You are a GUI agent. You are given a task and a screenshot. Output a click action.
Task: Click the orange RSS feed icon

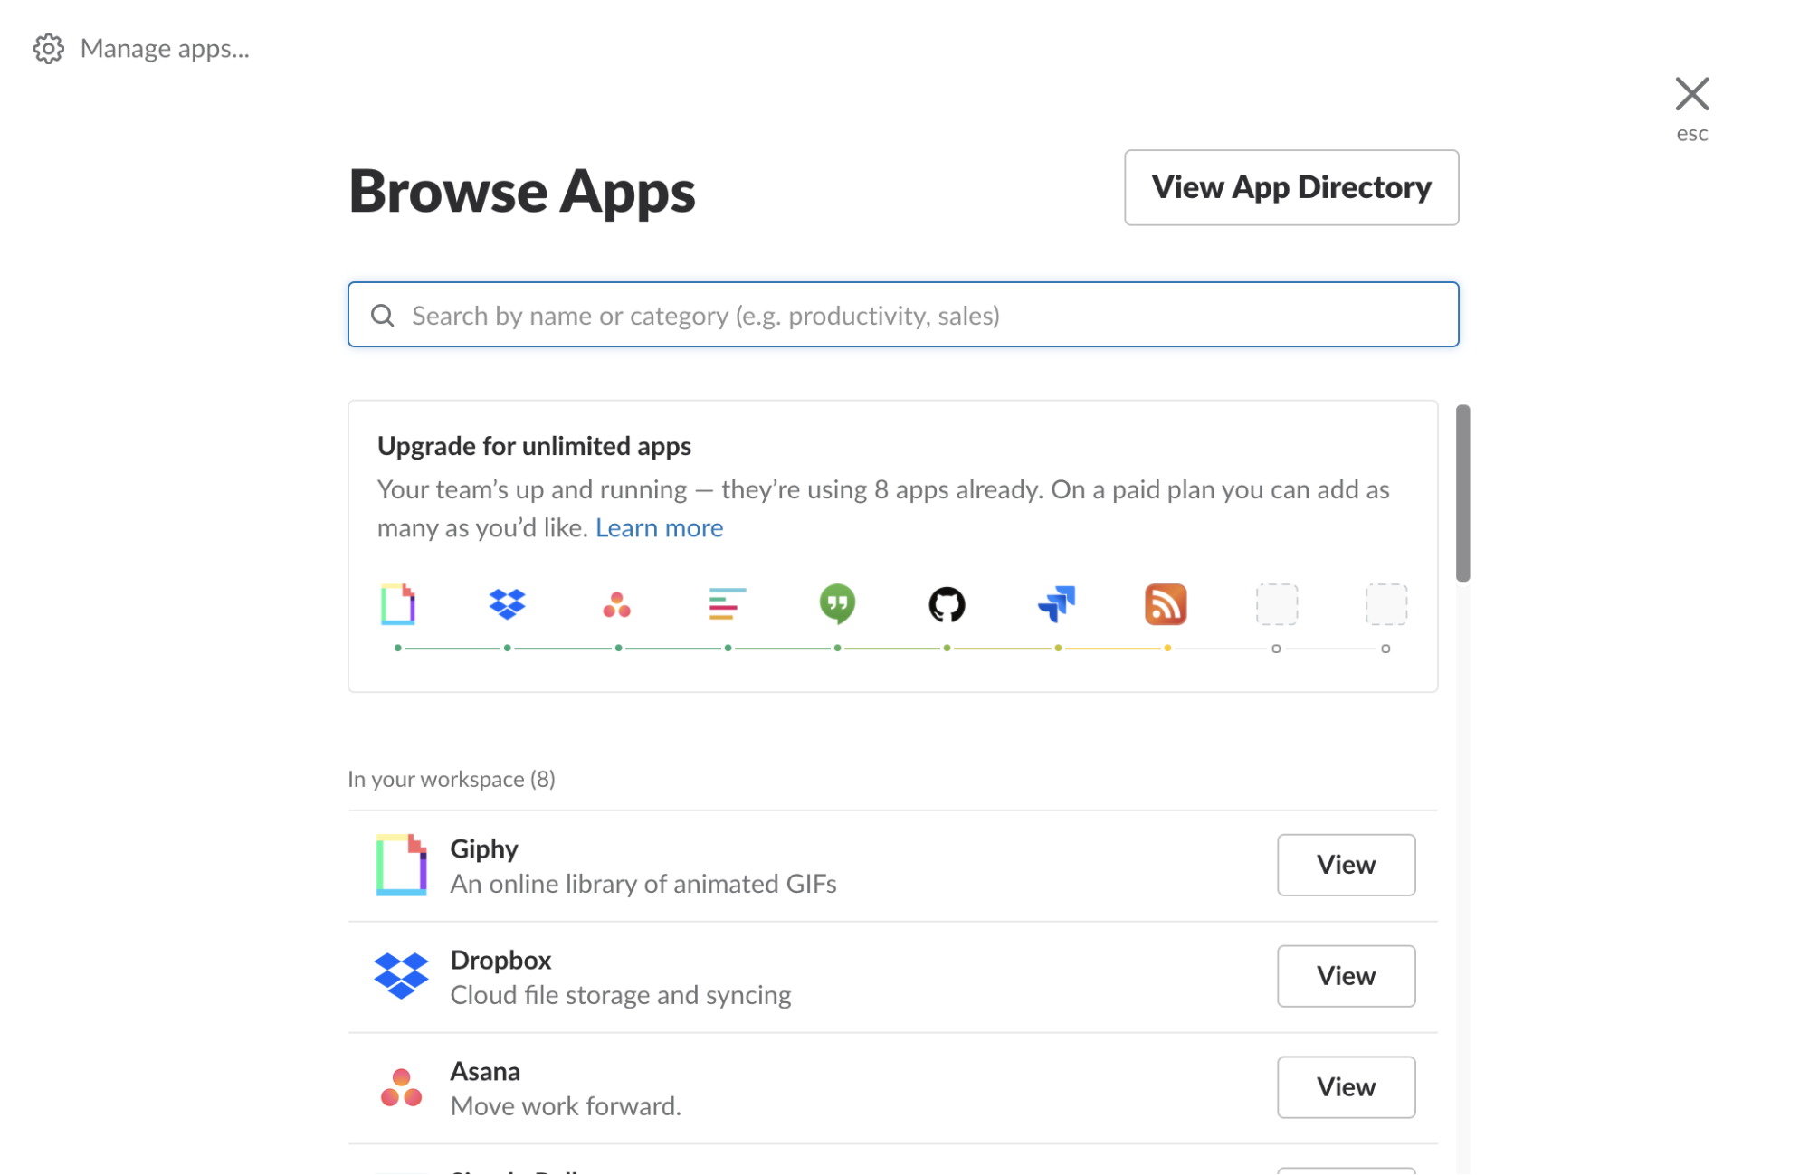point(1166,604)
